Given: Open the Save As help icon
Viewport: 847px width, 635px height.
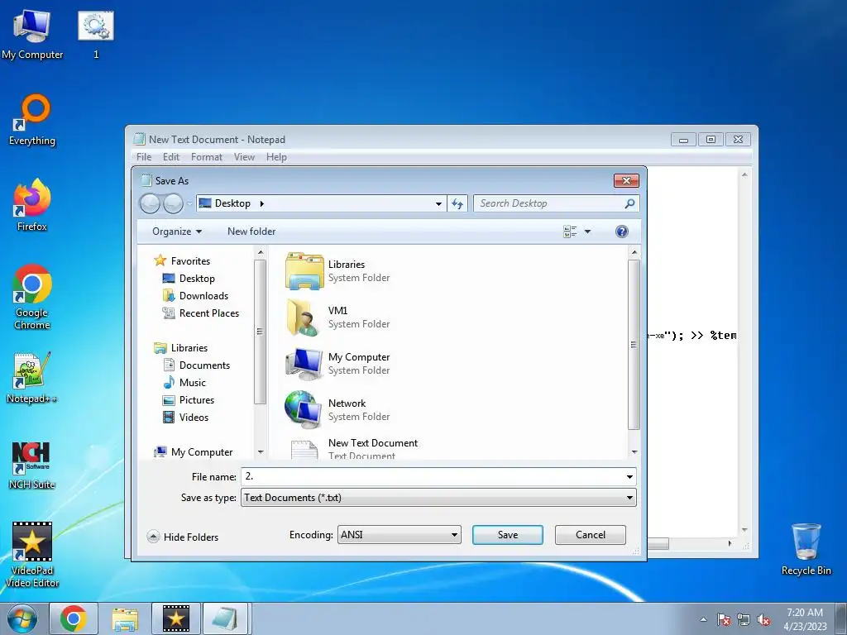Looking at the screenshot, I should tap(622, 232).
